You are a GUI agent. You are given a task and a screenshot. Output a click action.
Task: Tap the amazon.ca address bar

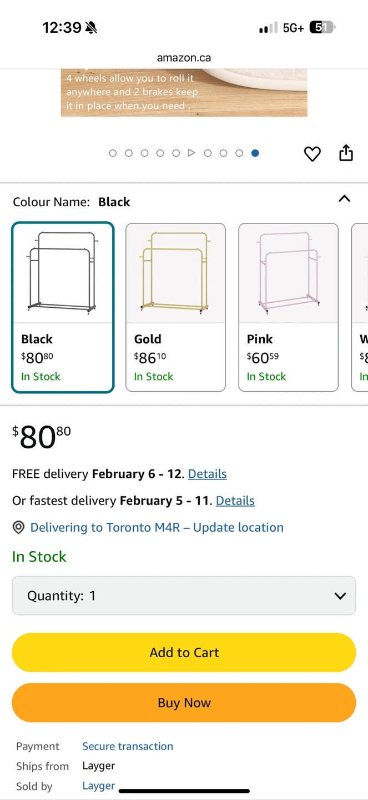tap(184, 58)
